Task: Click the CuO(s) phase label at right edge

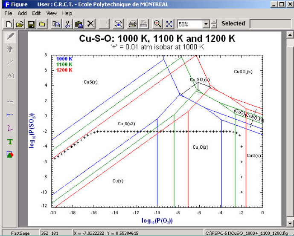Action: tap(254, 155)
